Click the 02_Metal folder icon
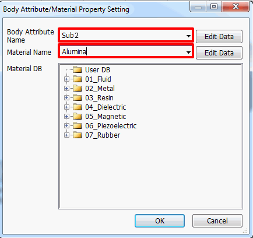The height and width of the screenshot is (238, 253). 78,88
